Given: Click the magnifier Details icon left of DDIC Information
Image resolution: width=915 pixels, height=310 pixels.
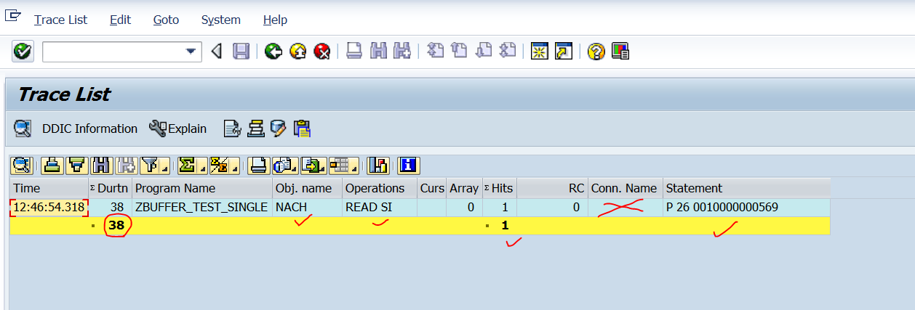Looking at the screenshot, I should click(x=23, y=129).
